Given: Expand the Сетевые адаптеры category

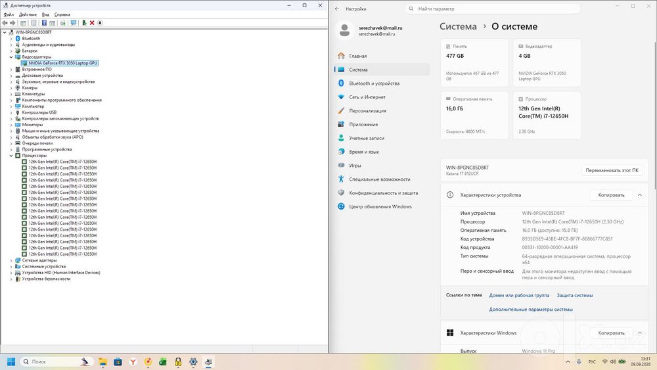Looking at the screenshot, I should click(11, 260).
